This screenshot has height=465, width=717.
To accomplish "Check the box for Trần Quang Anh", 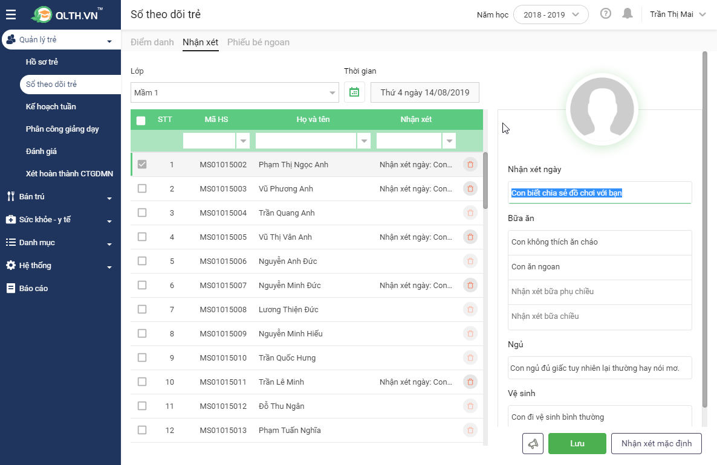I will click(142, 213).
